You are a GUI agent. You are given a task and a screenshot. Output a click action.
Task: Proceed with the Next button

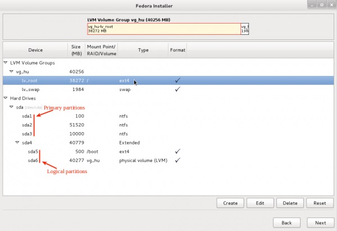click(321, 223)
